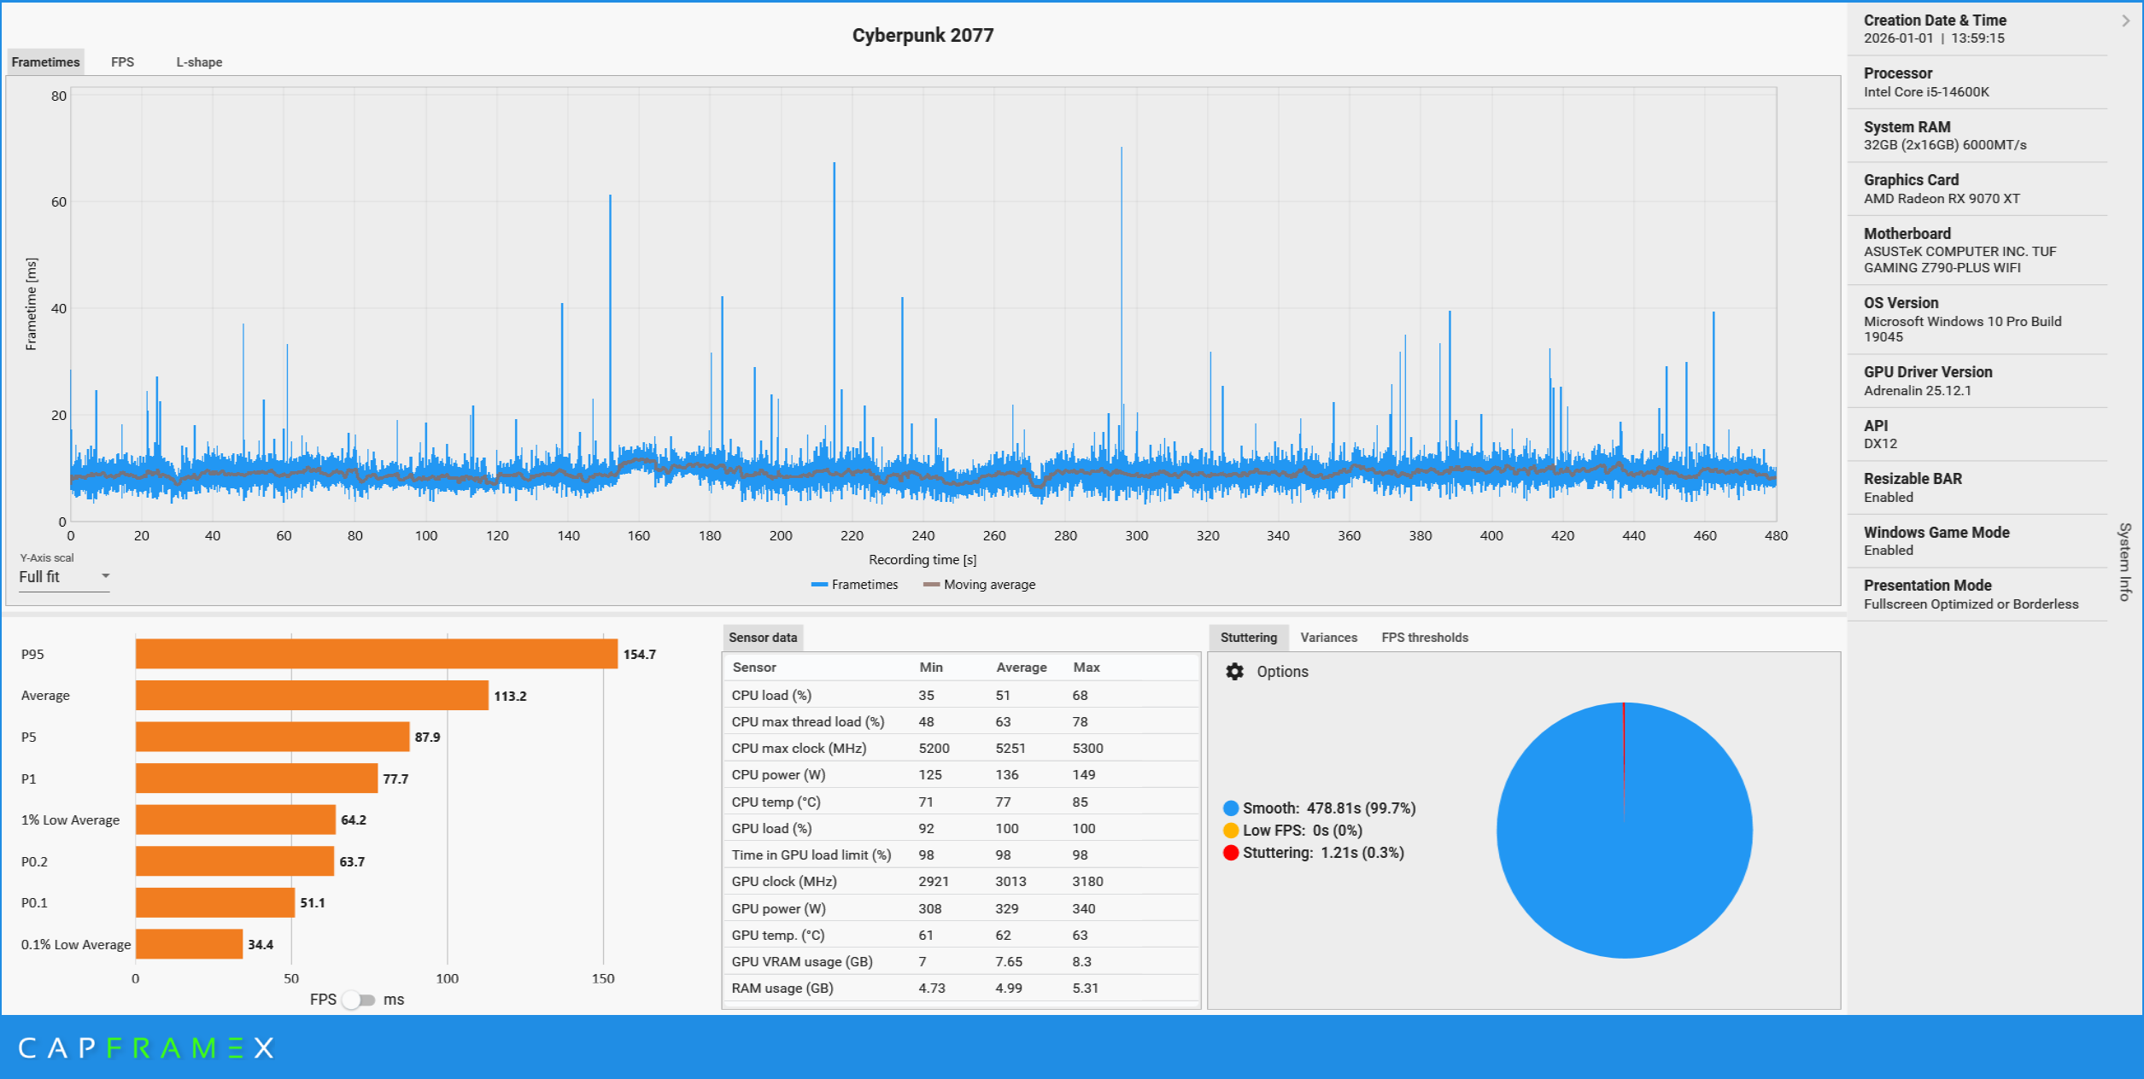Click the Options label beside gear
2144x1079 pixels.
coord(1282,672)
